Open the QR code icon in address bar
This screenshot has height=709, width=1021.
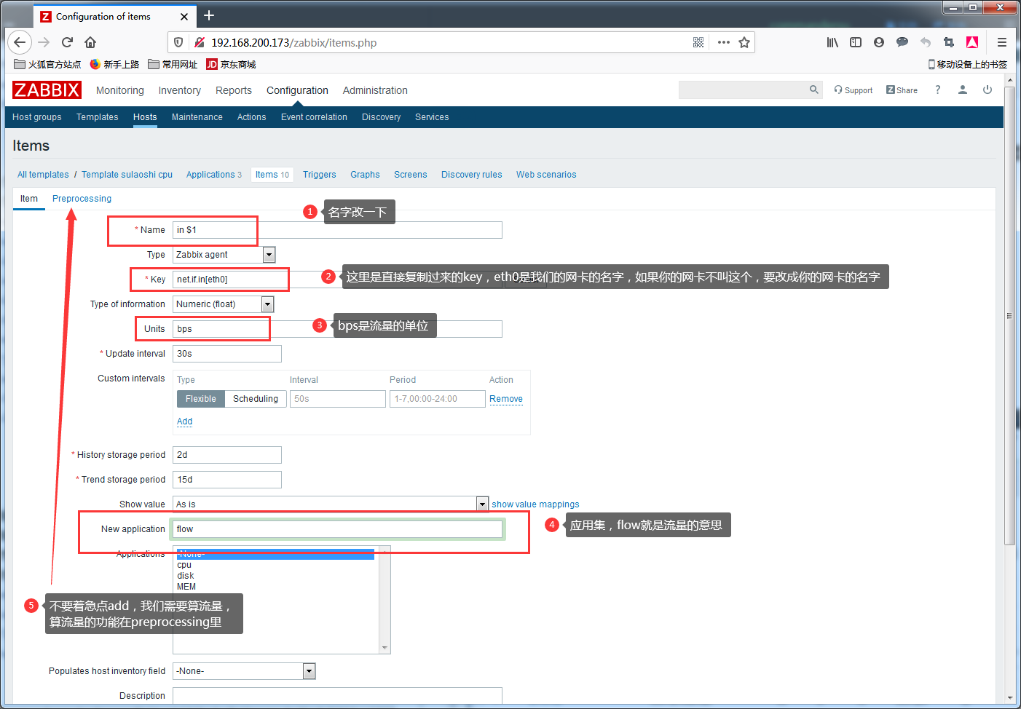(698, 42)
